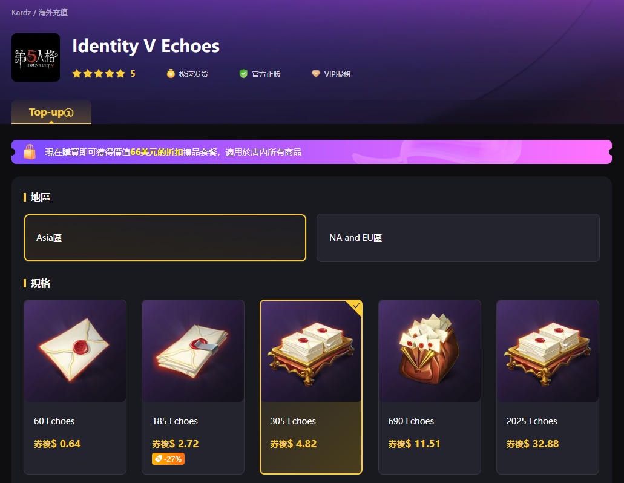Screen dimensions: 624x483
Task: Open the 海外充值 breadcrumb link
Action: (53, 12)
